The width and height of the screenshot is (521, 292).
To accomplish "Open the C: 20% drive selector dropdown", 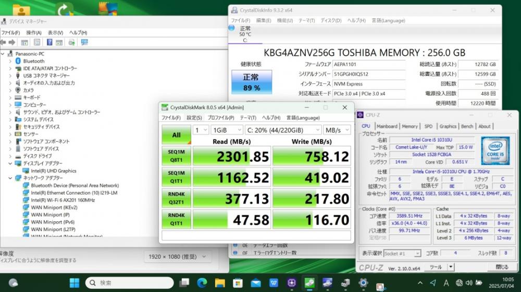I will tap(283, 130).
